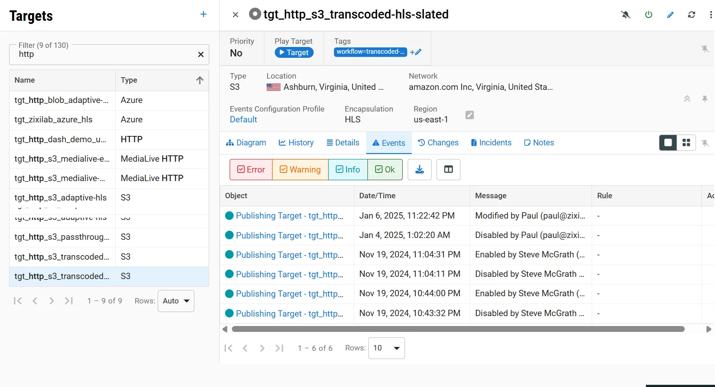Open the Default events configuration profile link
This screenshot has width=715, height=387.
tap(243, 120)
